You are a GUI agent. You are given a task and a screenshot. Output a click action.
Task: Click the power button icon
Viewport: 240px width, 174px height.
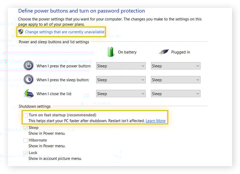click(x=29, y=66)
